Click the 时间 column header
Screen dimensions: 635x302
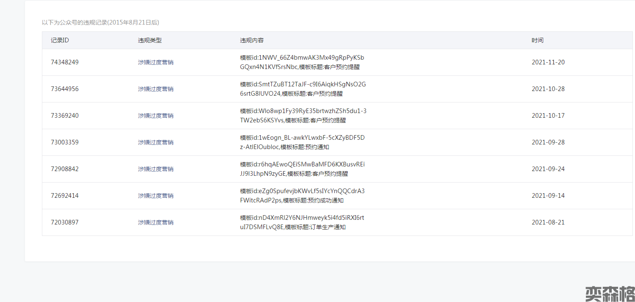tap(537, 40)
